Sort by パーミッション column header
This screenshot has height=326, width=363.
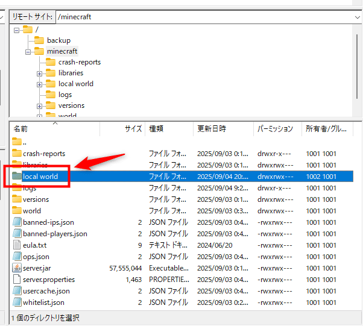tap(277, 128)
